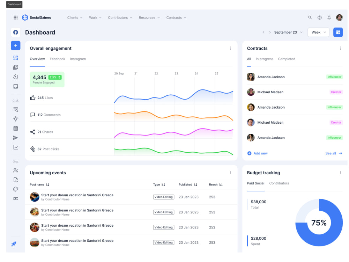Click the 75% budget donut chart

pyautogui.click(x=319, y=223)
